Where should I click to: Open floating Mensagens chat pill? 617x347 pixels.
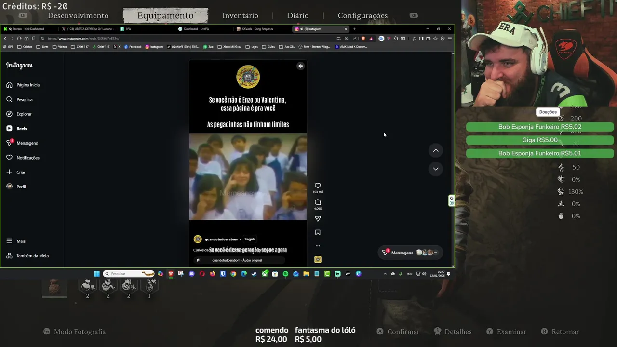pyautogui.click(x=410, y=253)
